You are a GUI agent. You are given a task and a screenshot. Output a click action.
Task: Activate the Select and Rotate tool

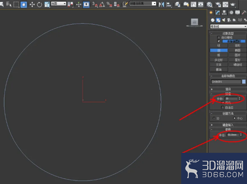(x=39, y=4)
